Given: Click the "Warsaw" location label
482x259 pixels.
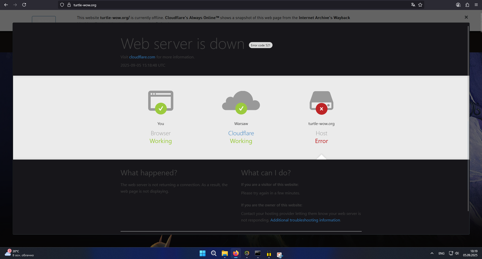Looking at the screenshot, I should pyautogui.click(x=241, y=124).
